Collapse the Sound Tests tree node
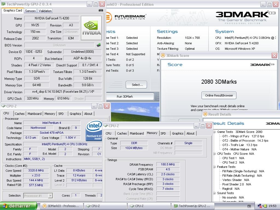 (x=214, y=193)
